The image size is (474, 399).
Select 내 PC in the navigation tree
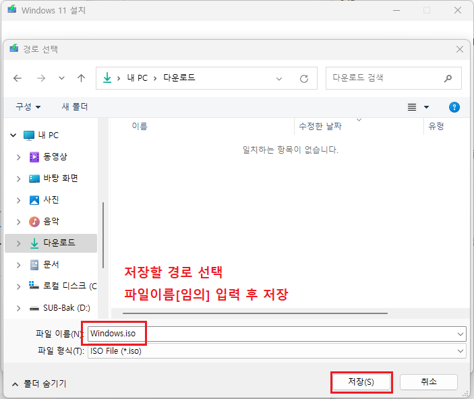tap(49, 135)
